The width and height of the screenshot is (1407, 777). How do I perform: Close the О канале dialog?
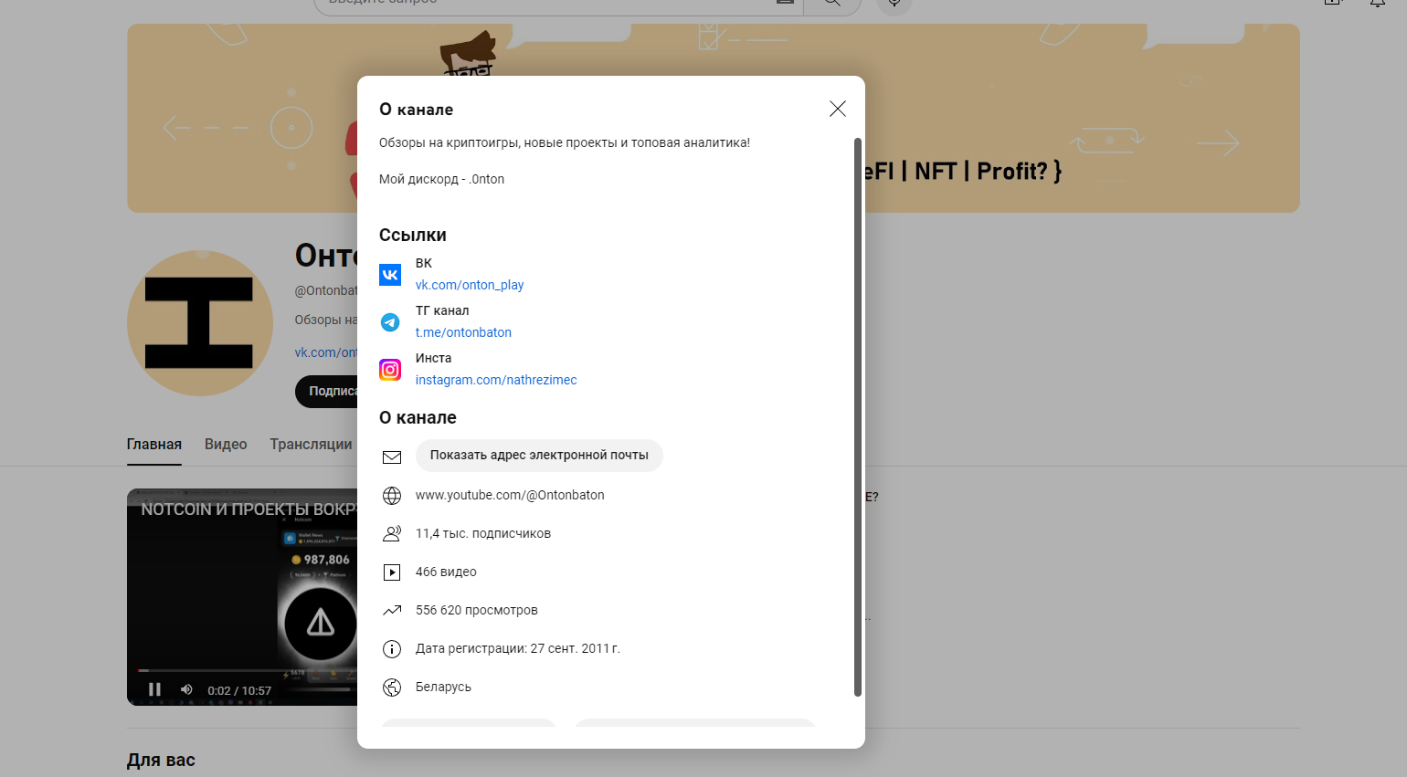837,109
